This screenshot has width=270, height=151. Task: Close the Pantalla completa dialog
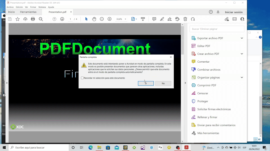click(171, 57)
